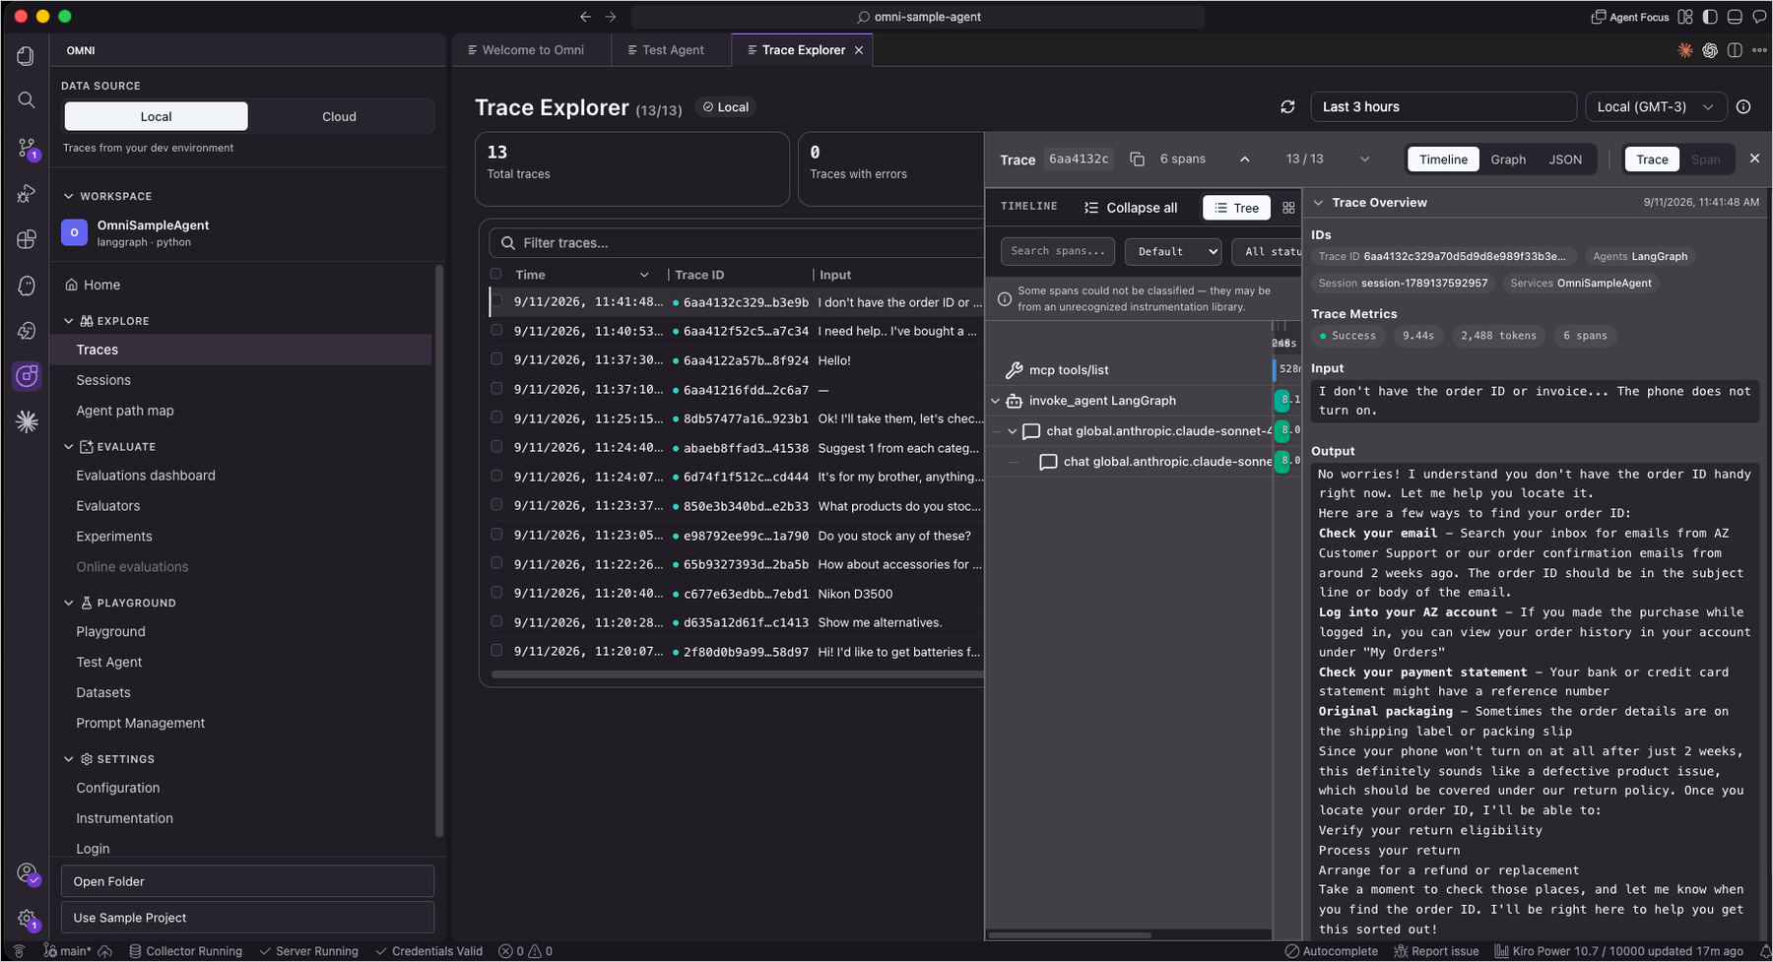Switch detail view to Span

tap(1706, 160)
